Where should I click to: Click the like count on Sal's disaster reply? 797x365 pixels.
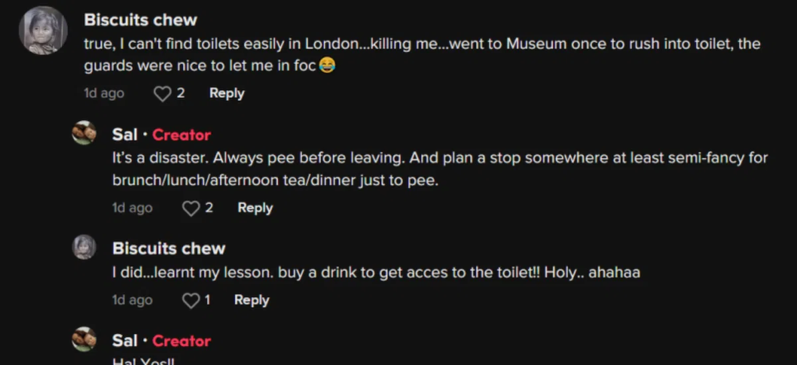point(209,208)
